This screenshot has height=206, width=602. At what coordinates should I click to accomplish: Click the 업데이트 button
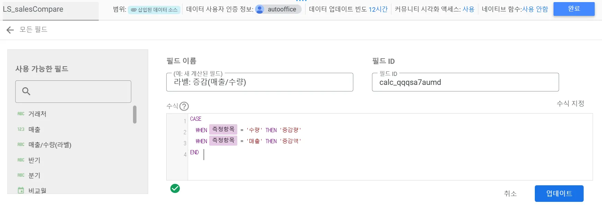pos(559,194)
